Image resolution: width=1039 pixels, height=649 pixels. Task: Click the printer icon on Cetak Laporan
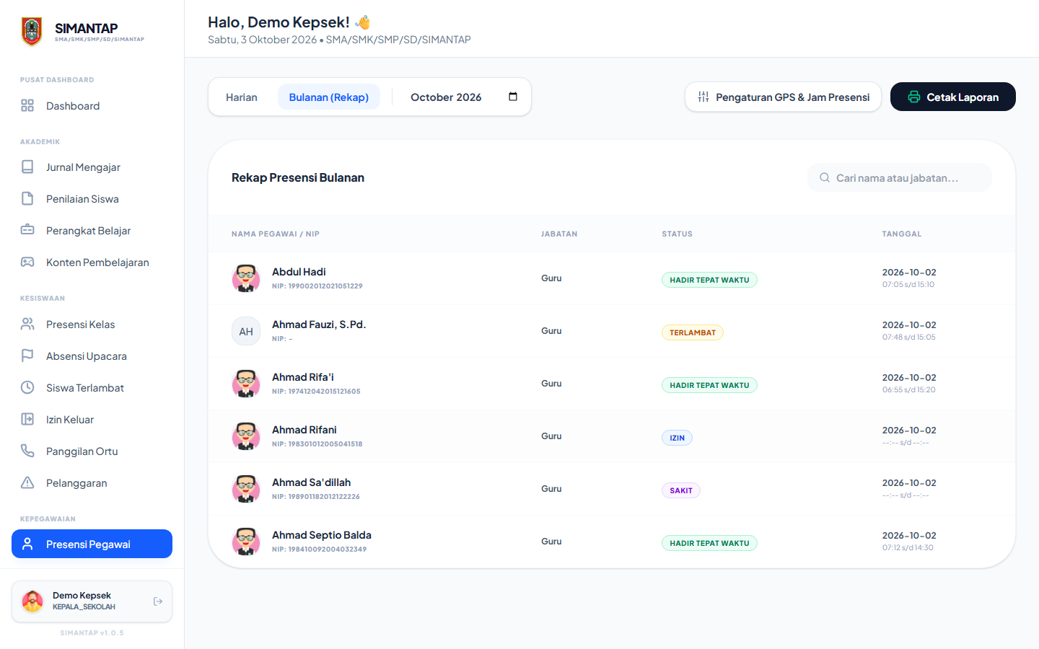pyautogui.click(x=914, y=97)
